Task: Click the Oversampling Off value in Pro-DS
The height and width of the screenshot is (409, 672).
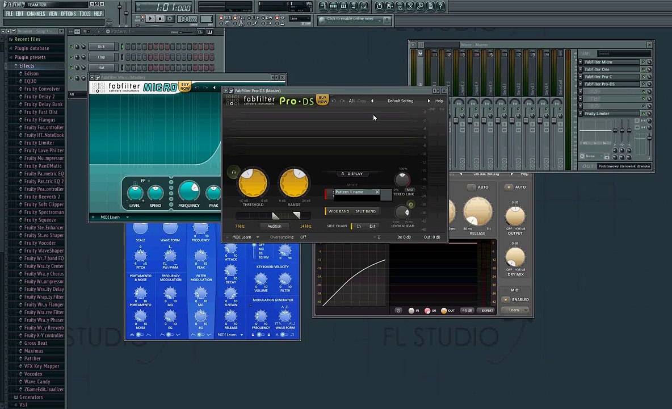Action: pyautogui.click(x=303, y=237)
